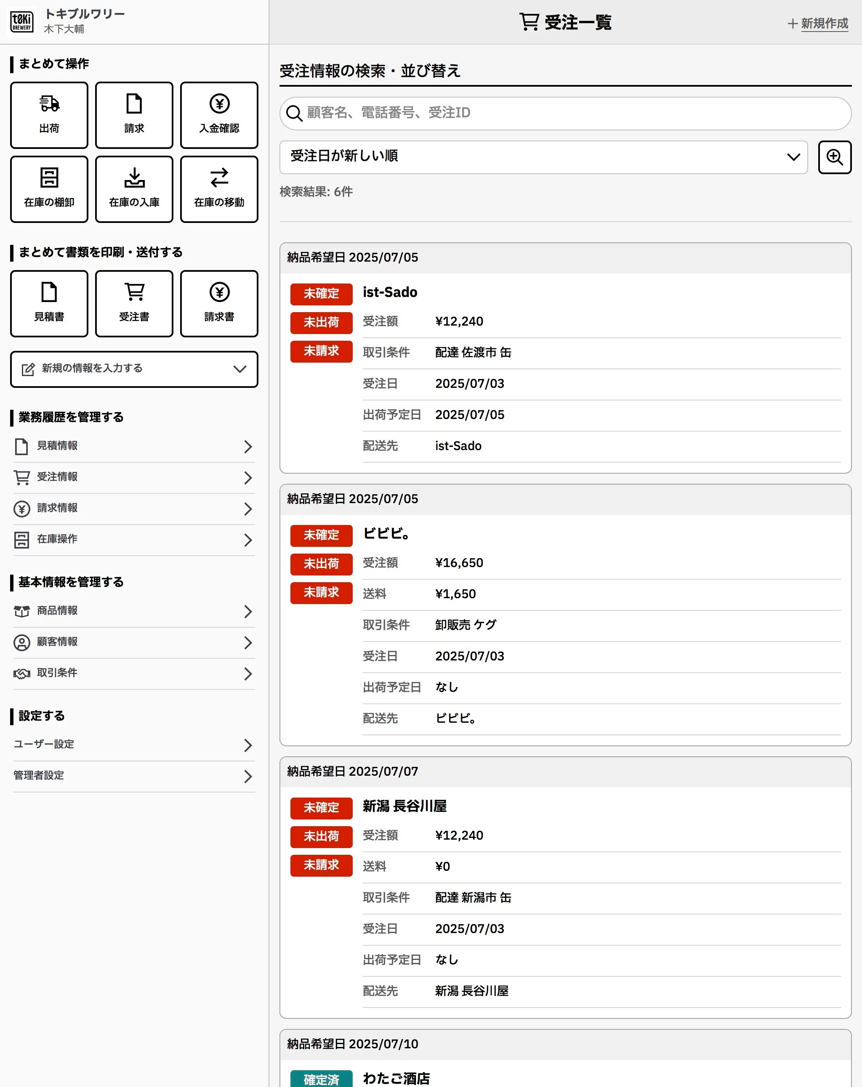Viewport: 862px width, 1087px height.
Task: Click the ＋新規作成 link
Action: (818, 23)
